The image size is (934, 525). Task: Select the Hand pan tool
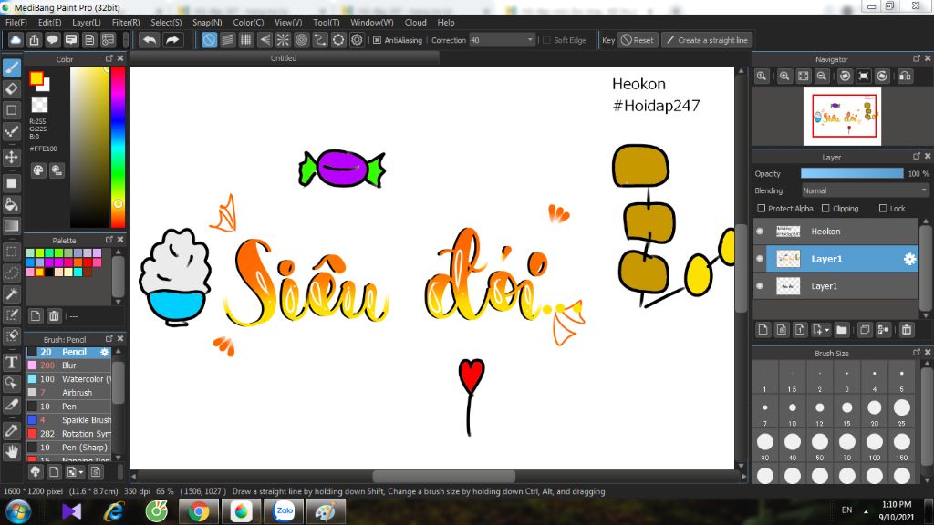click(x=12, y=451)
